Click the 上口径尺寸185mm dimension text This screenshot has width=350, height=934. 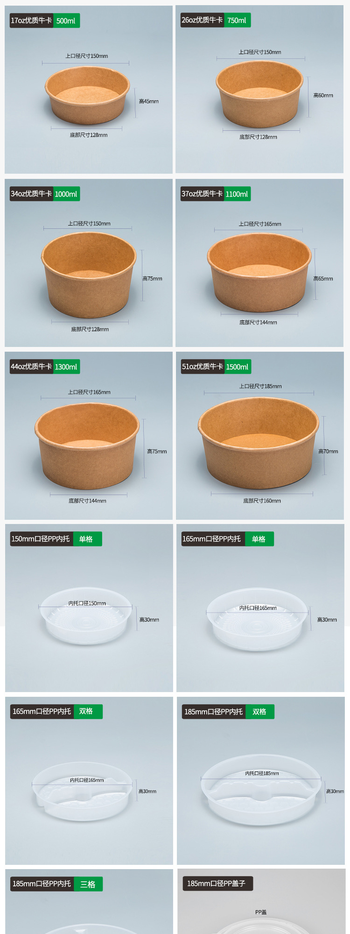click(260, 386)
